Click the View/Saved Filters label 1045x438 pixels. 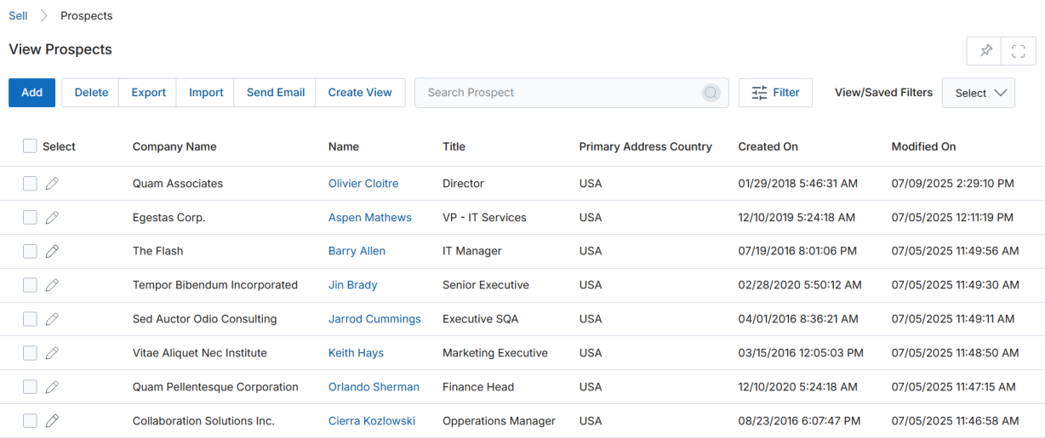[x=883, y=93]
